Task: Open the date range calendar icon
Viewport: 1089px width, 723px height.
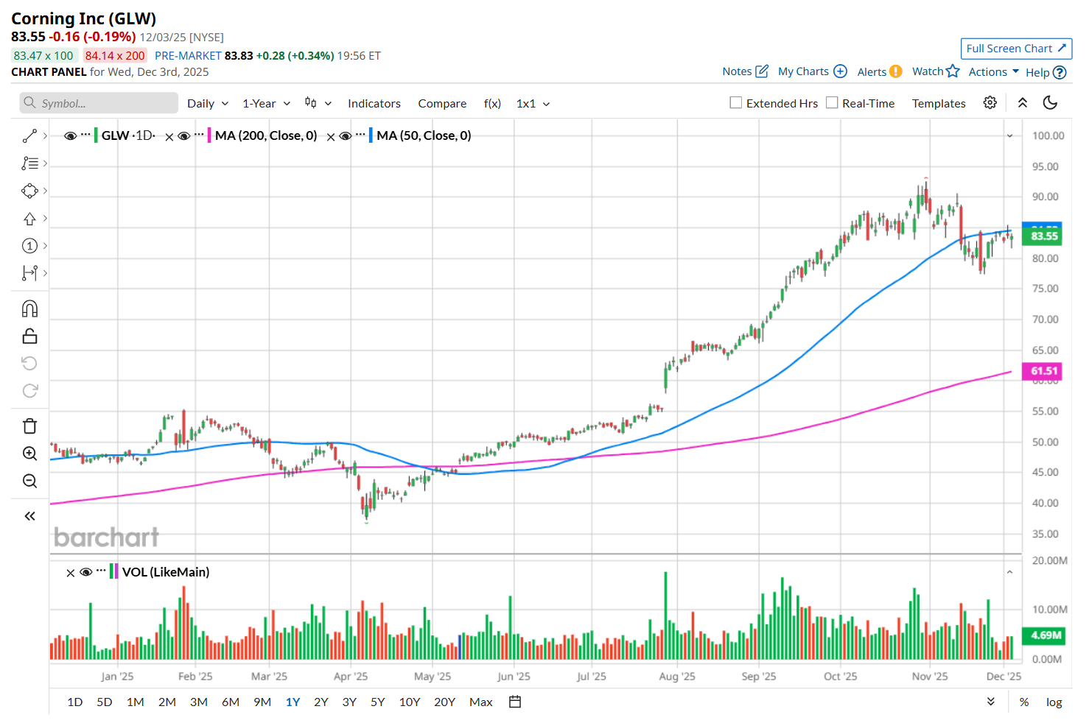Action: click(515, 702)
